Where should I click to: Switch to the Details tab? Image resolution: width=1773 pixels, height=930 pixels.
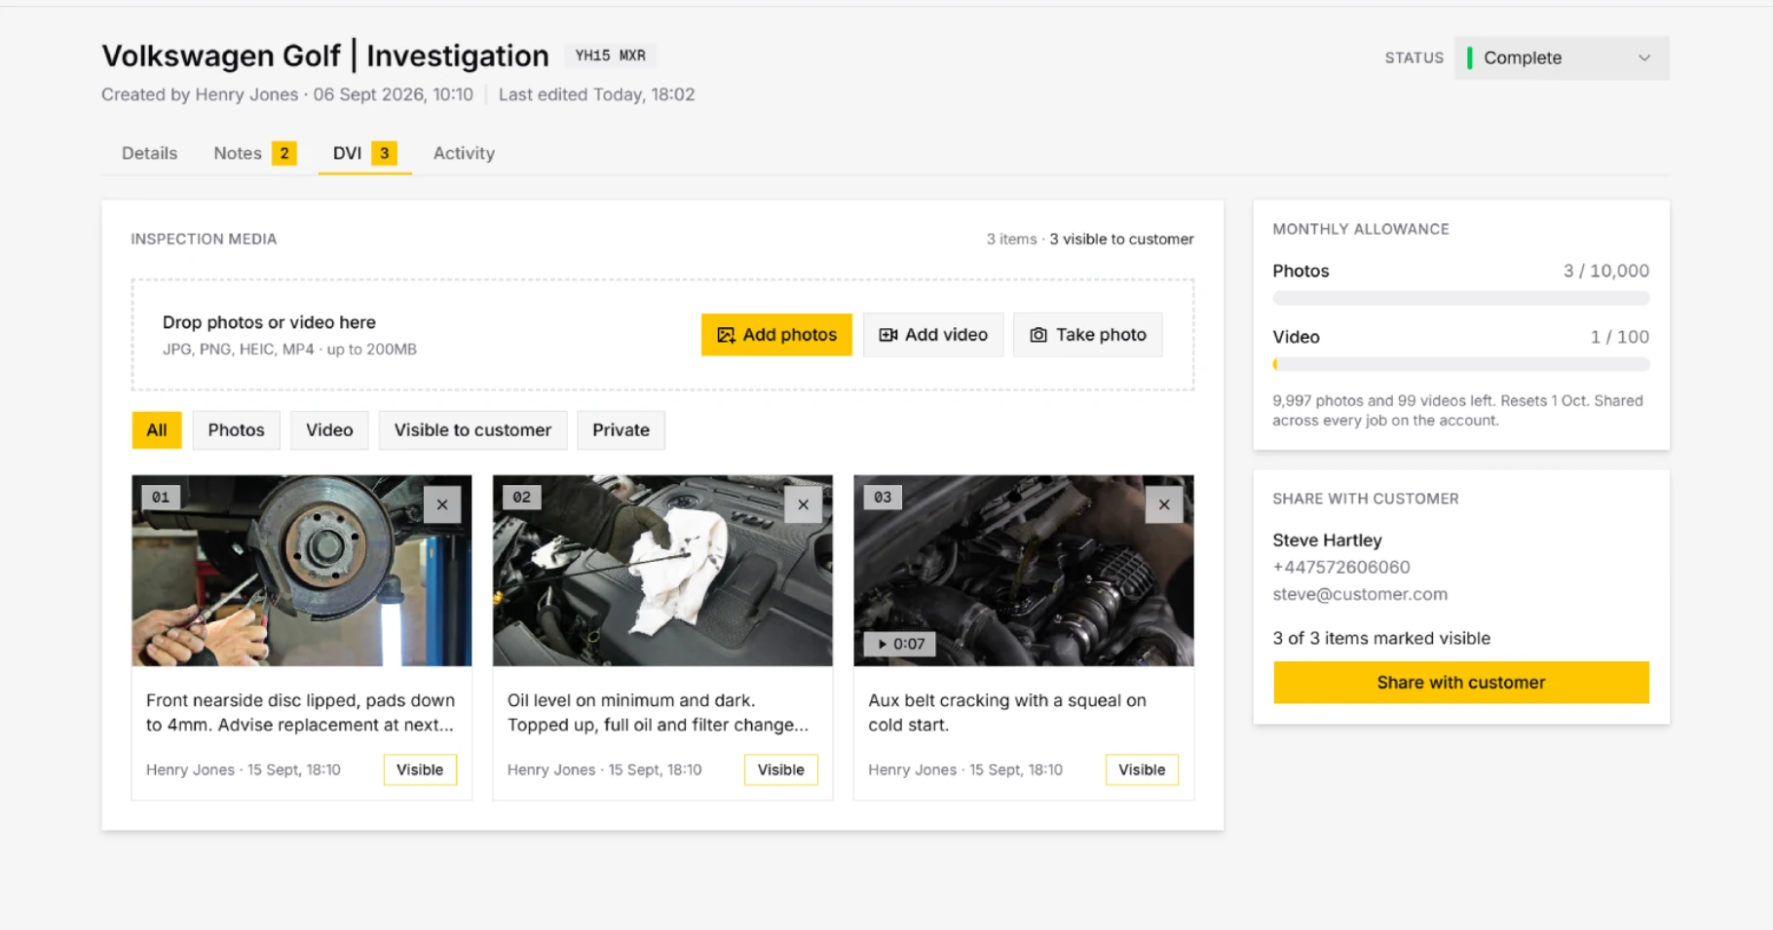[x=149, y=153]
